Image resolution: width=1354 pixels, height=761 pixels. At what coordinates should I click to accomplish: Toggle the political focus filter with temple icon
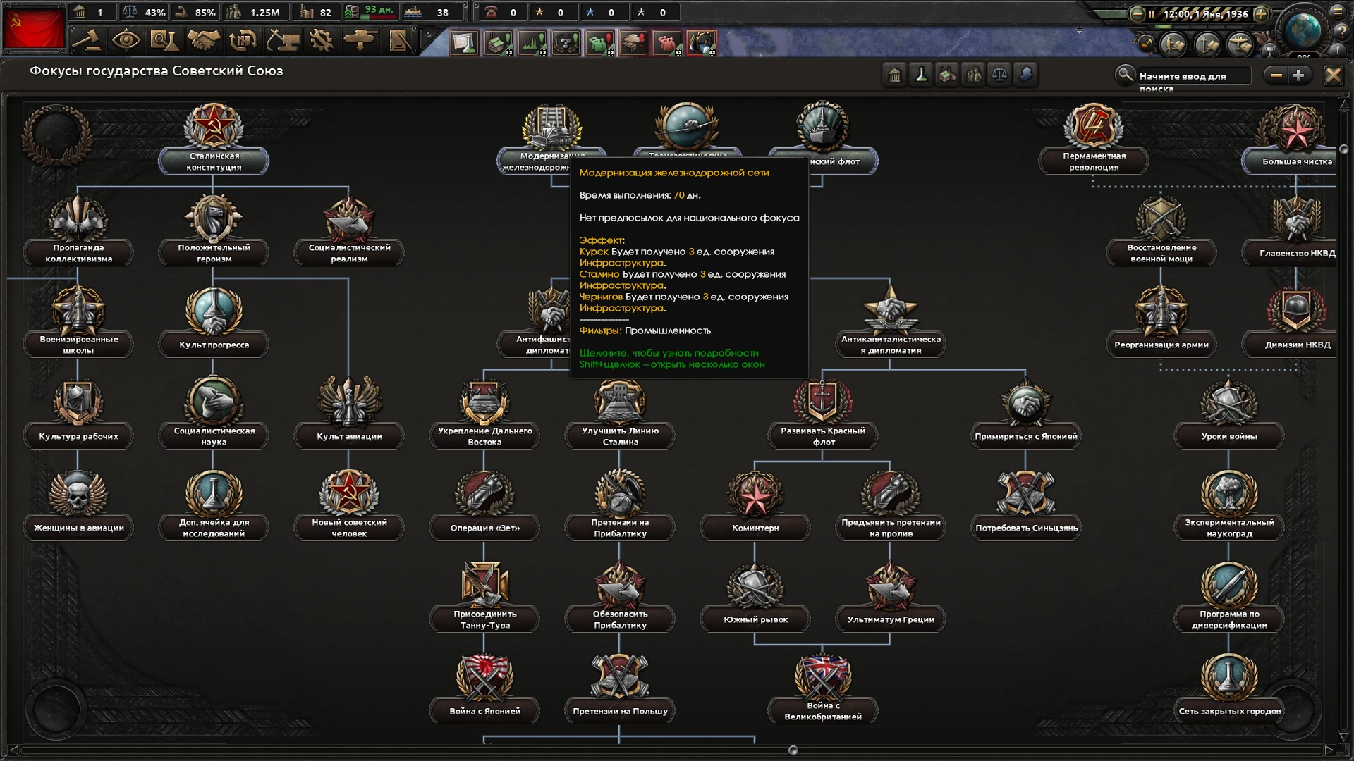tap(894, 75)
